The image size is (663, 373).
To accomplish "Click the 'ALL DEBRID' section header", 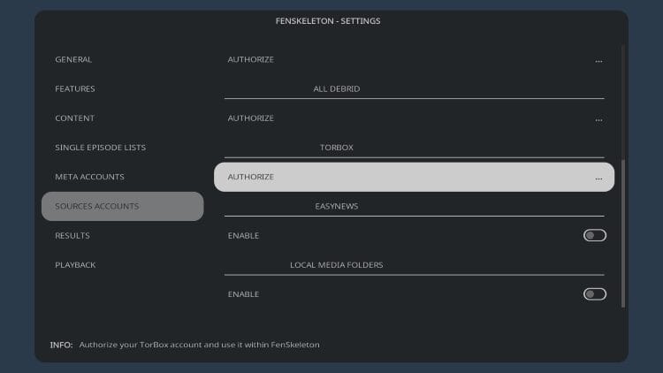I will point(337,88).
